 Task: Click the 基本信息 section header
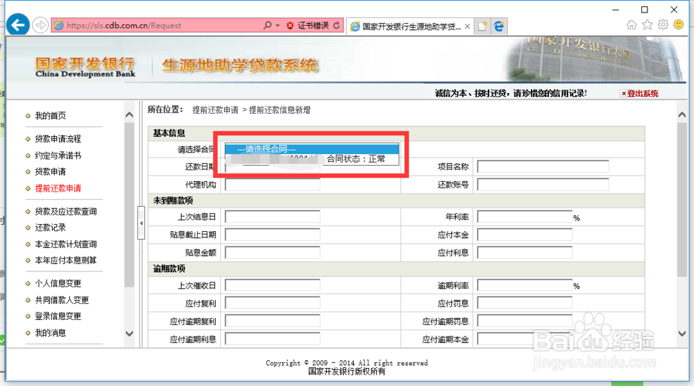pyautogui.click(x=169, y=133)
